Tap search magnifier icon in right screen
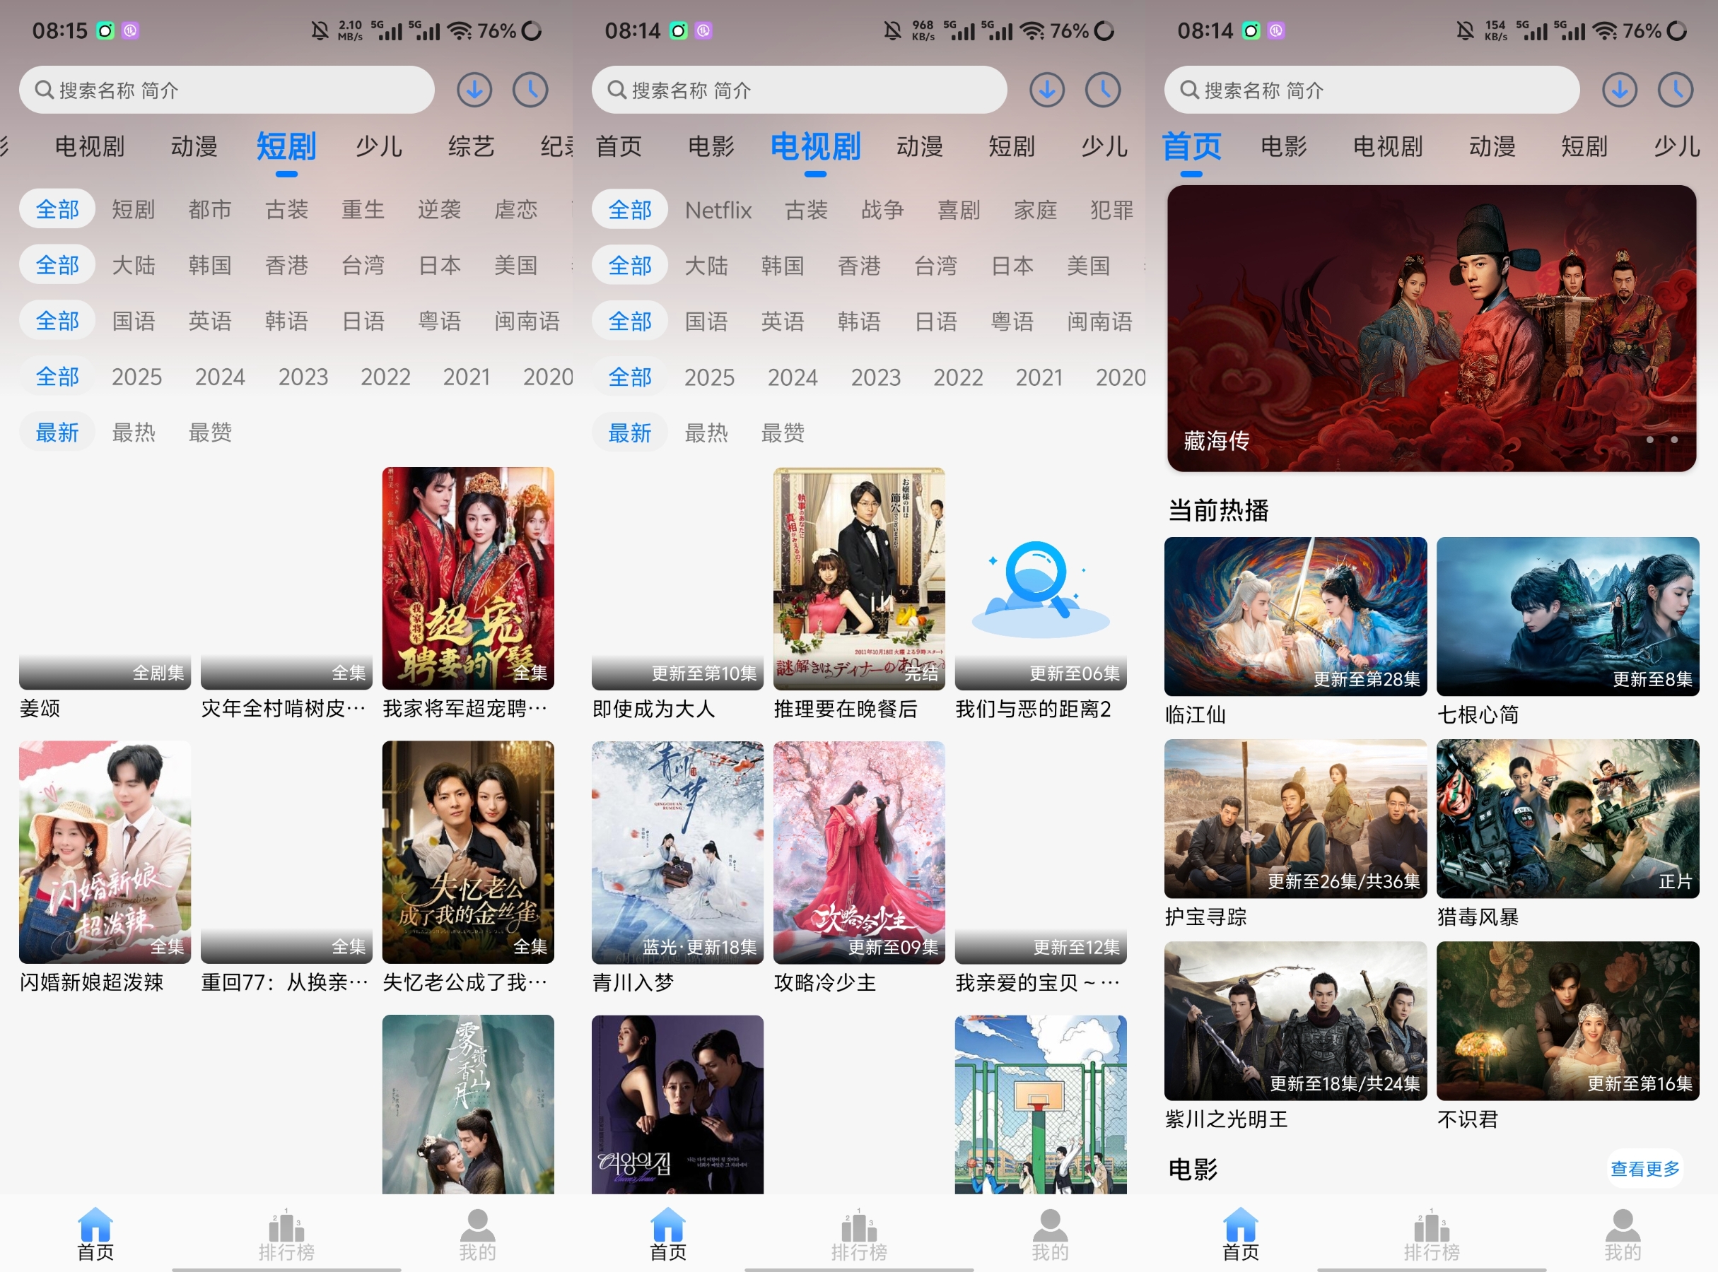The height and width of the screenshot is (1272, 1718). tap(1191, 90)
